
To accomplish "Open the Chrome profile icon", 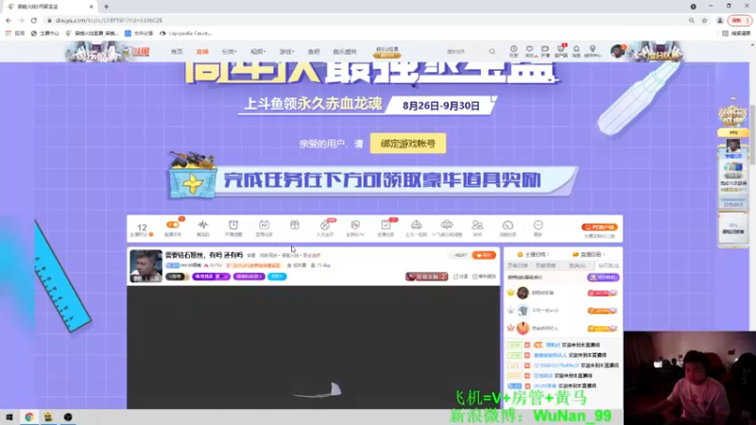I will coord(720,20).
